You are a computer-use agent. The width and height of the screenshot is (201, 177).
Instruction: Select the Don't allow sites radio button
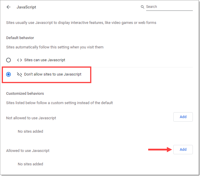pyautogui.click(x=8, y=74)
